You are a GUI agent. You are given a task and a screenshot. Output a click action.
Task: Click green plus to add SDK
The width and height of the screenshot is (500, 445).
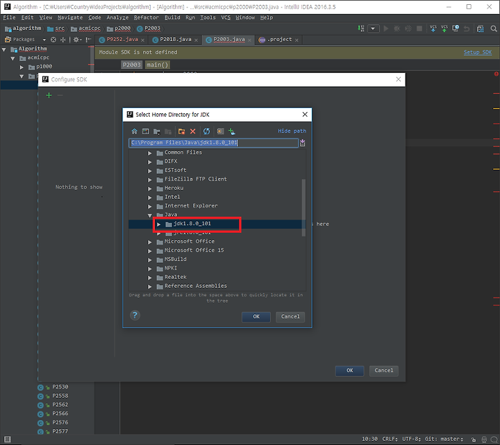pyautogui.click(x=49, y=95)
